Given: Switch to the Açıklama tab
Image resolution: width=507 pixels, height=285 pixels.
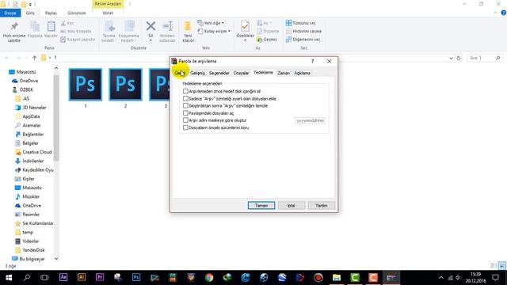Looking at the screenshot, I should (x=302, y=73).
